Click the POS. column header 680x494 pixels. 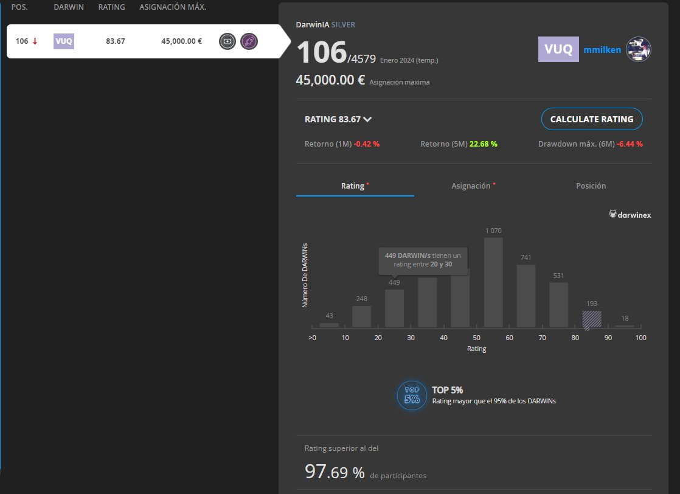[19, 7]
